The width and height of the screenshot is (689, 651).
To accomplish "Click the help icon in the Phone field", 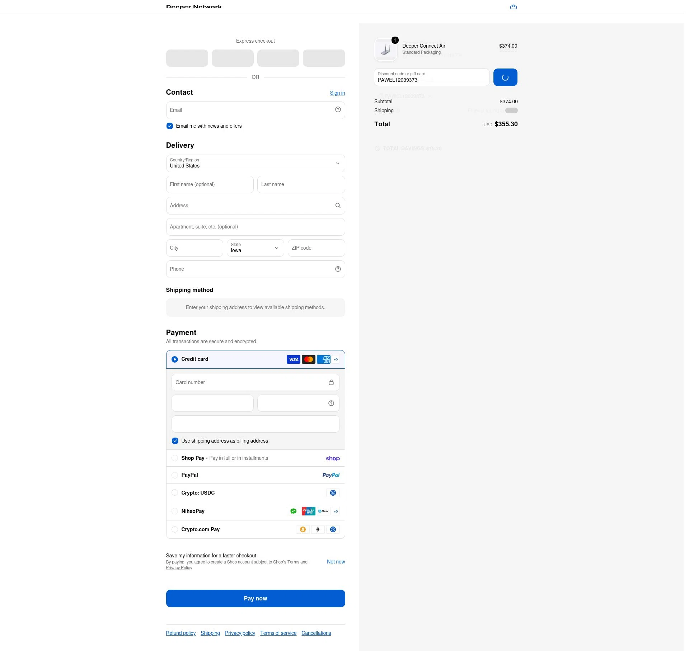I will click(338, 269).
